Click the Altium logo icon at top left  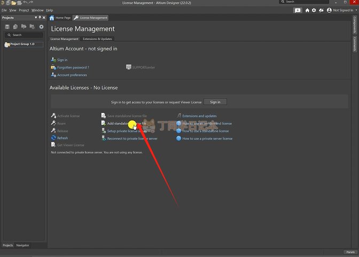click(x=3, y=3)
